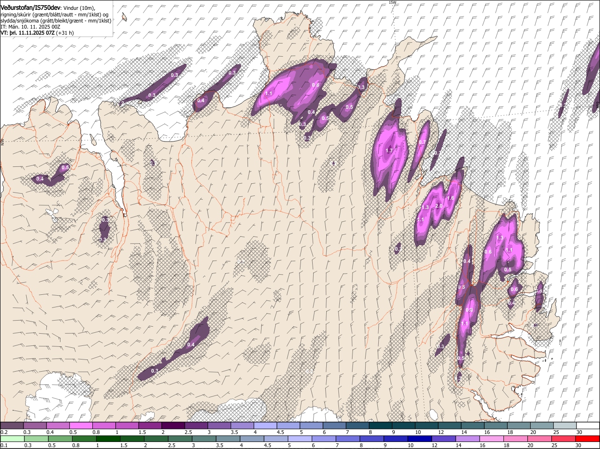600x449 pixels.
Task: Click the '1.6' precipitation value label on the map
Action: point(450,198)
